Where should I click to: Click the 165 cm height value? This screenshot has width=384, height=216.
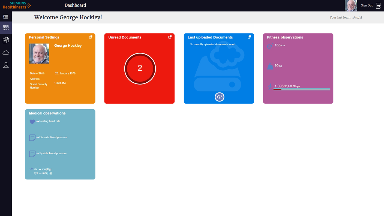coord(280,45)
